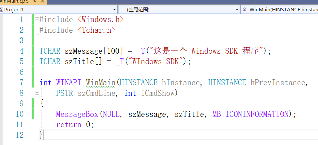
Task: Click line number 3 in the margin
Action: [x=21, y=40]
